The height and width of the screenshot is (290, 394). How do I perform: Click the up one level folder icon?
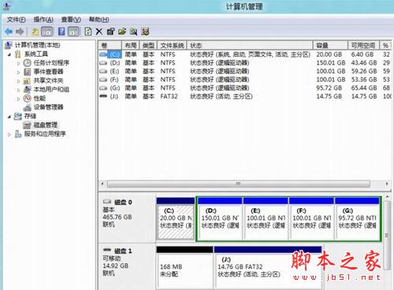click(x=35, y=32)
